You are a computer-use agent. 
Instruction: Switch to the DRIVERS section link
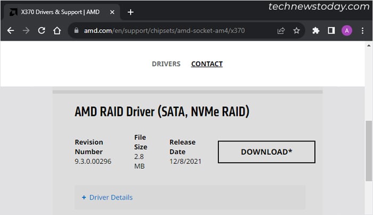166,64
